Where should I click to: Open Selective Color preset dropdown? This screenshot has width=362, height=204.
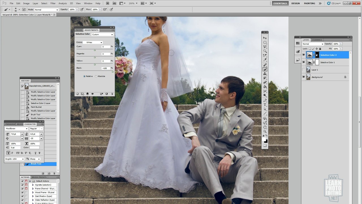[102, 35]
